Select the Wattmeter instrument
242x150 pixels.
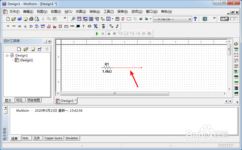(x=236, y=55)
